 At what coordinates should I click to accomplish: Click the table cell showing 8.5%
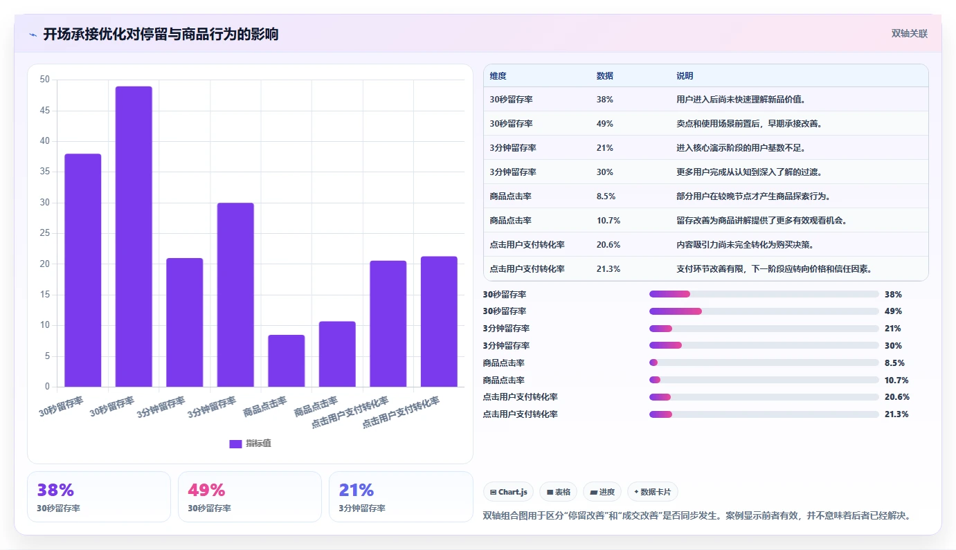point(606,196)
